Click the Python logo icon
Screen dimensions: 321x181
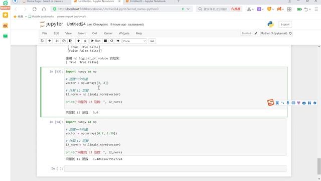(271, 25)
